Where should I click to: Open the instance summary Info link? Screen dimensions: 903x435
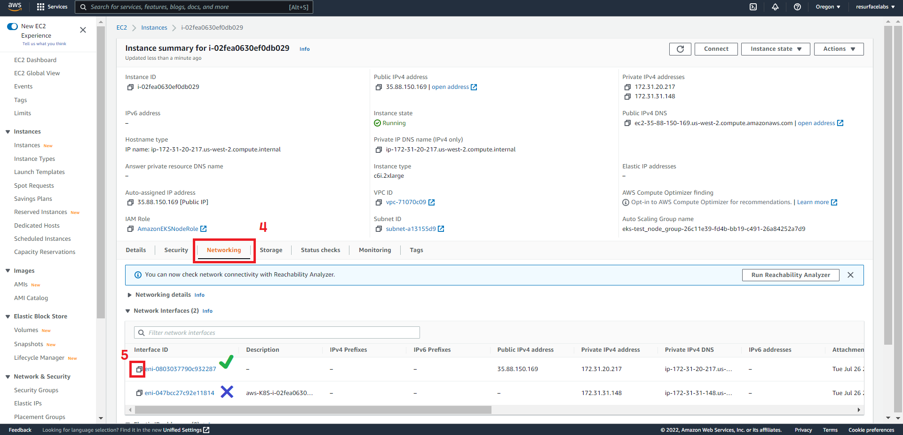point(305,49)
